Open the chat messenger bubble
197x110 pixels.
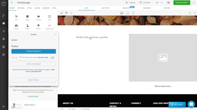point(191,104)
